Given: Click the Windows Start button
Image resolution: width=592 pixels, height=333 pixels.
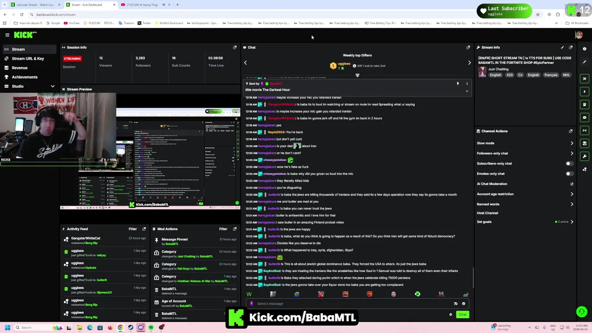Looking at the screenshot, I should click(7, 327).
